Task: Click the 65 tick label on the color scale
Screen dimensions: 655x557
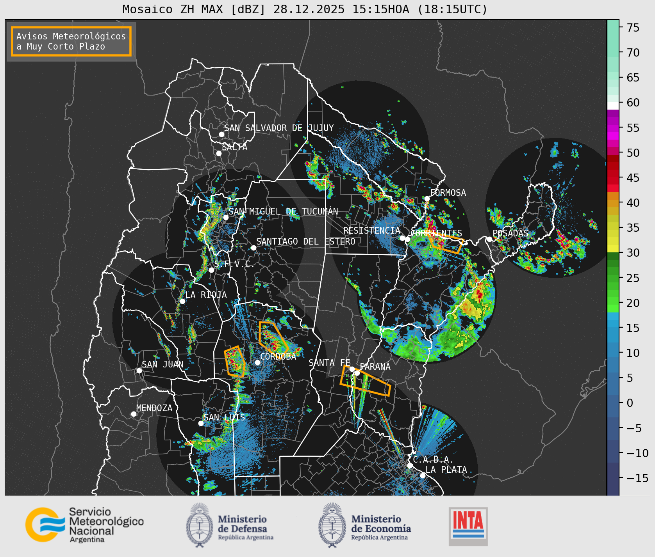Action: click(633, 78)
